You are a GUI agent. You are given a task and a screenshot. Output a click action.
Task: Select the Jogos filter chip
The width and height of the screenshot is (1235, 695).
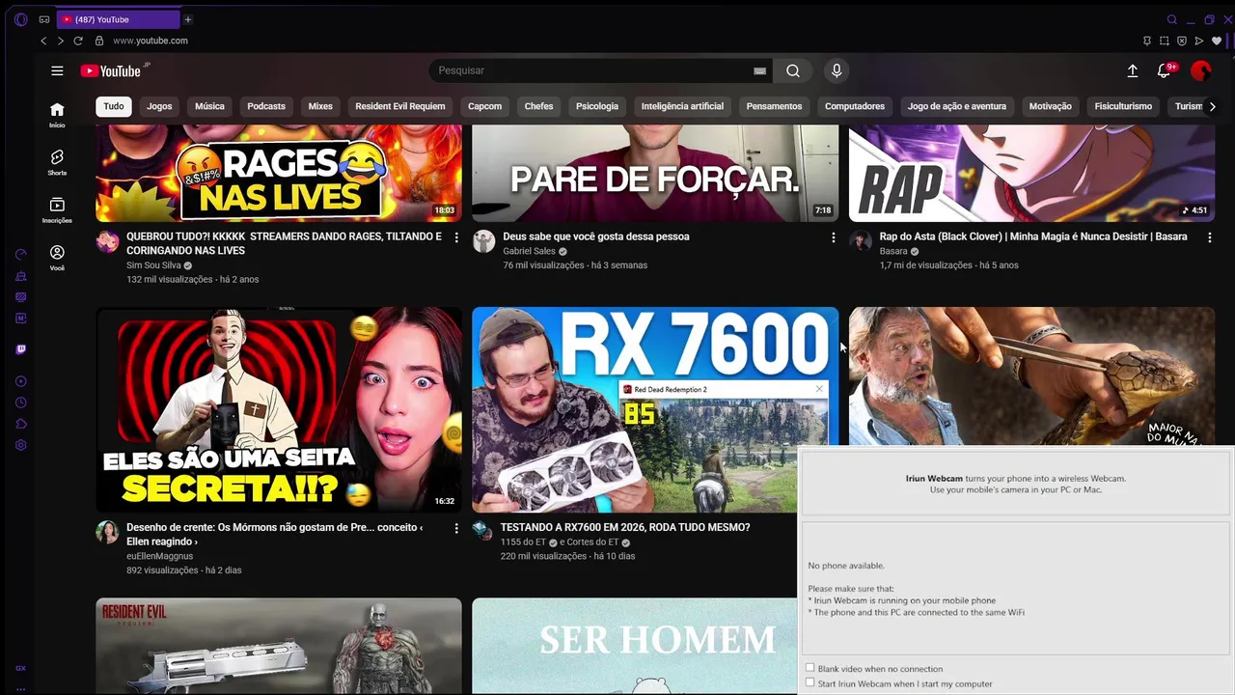(x=159, y=106)
